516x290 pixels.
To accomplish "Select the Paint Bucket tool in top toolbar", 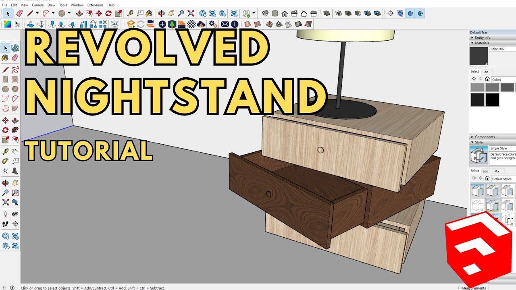I will point(150,13).
